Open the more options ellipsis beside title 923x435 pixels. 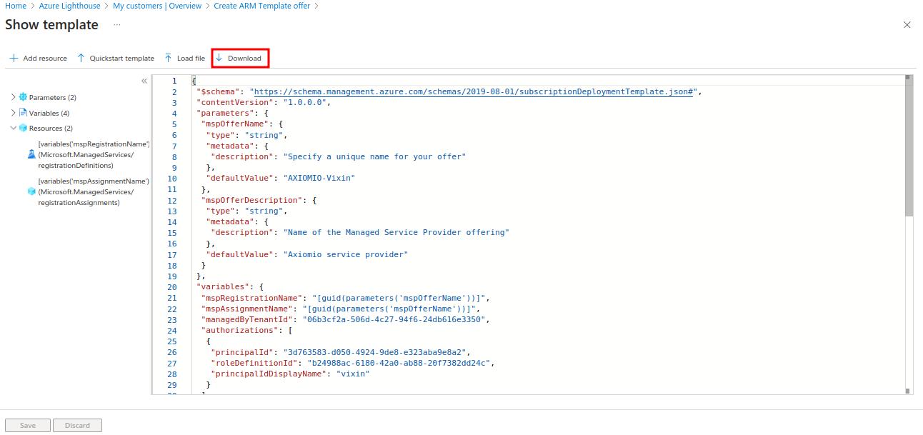point(117,25)
